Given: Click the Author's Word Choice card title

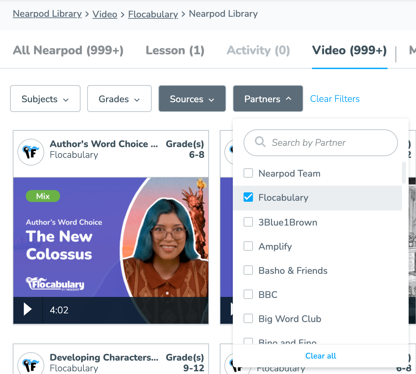Looking at the screenshot, I should [104, 144].
